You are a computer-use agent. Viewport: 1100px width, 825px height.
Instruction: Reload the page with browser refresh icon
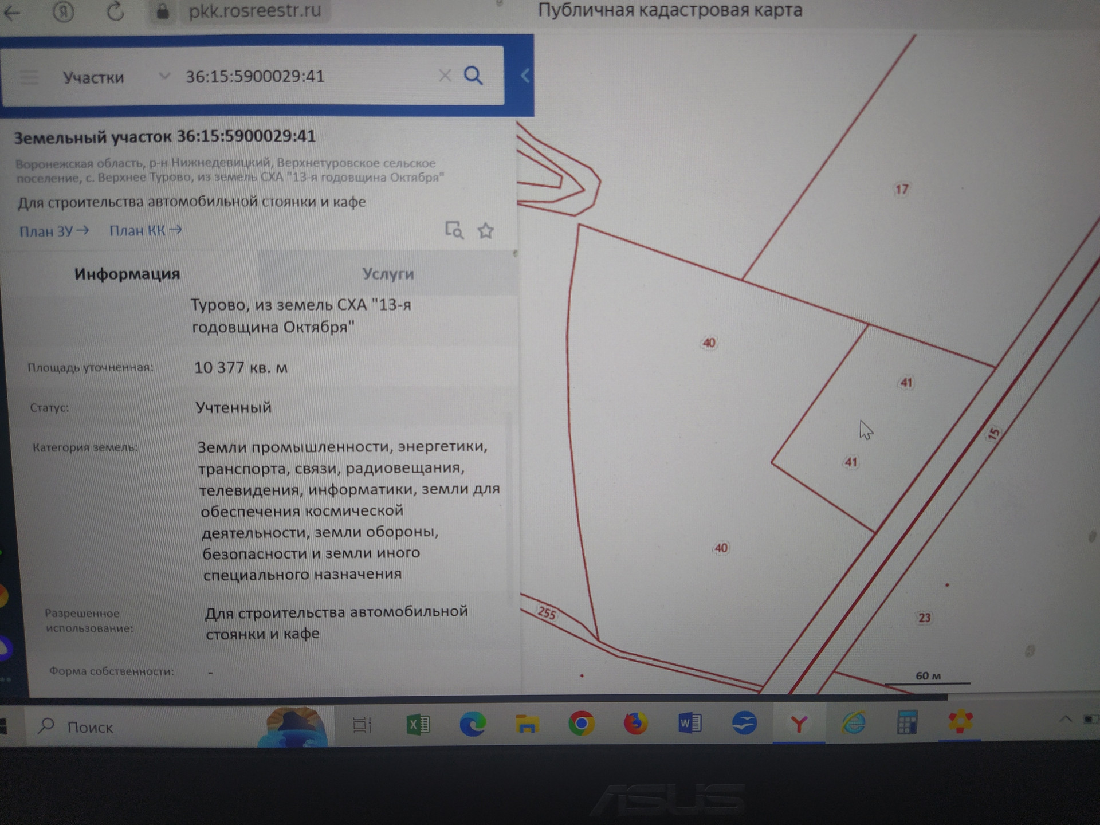tap(116, 11)
